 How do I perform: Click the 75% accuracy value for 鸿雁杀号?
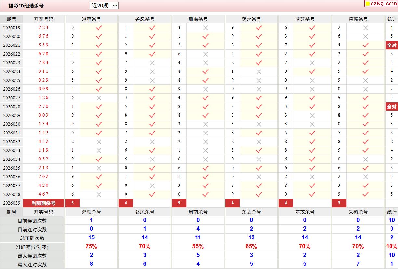click(91, 247)
